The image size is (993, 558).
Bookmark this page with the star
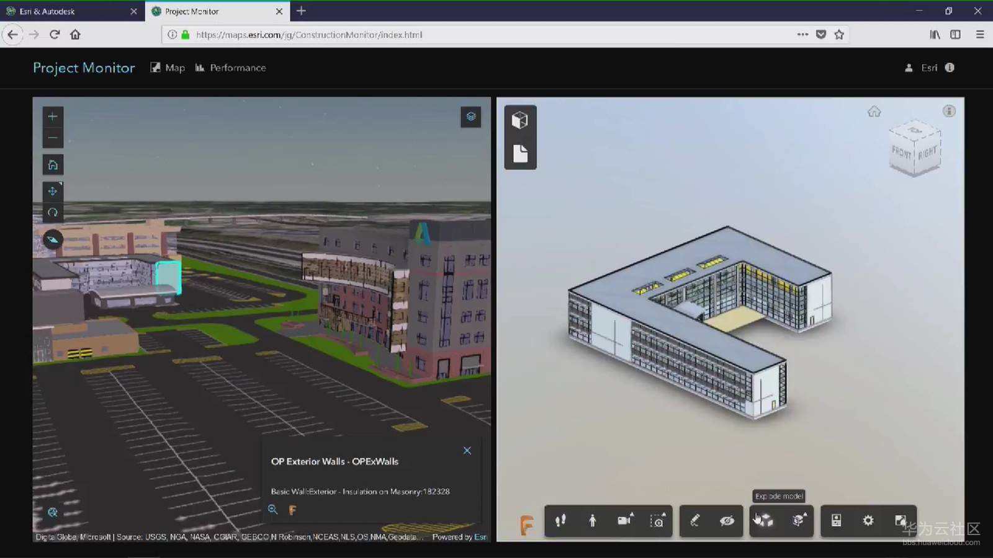[x=839, y=35]
